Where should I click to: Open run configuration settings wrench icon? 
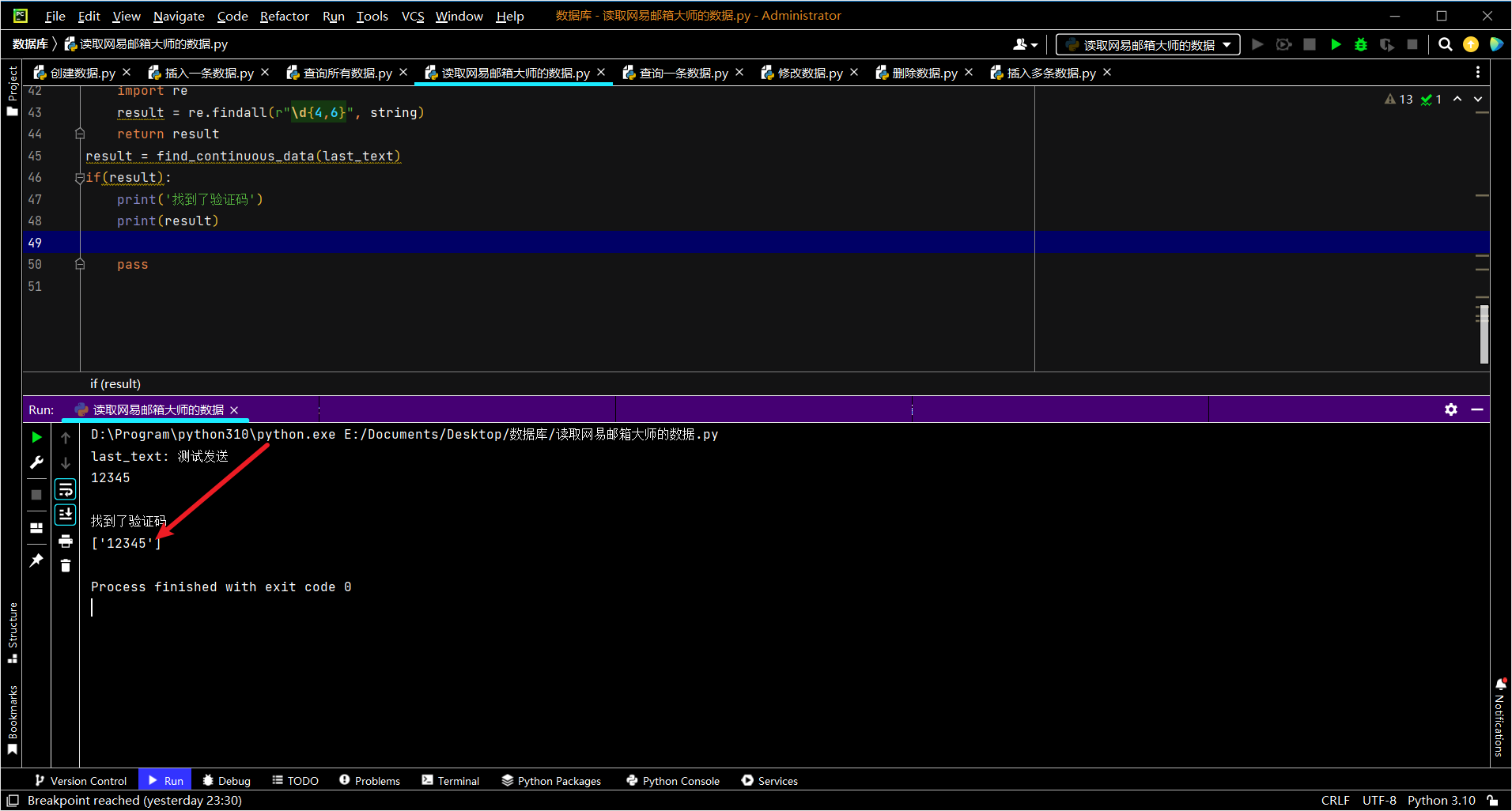(x=36, y=462)
